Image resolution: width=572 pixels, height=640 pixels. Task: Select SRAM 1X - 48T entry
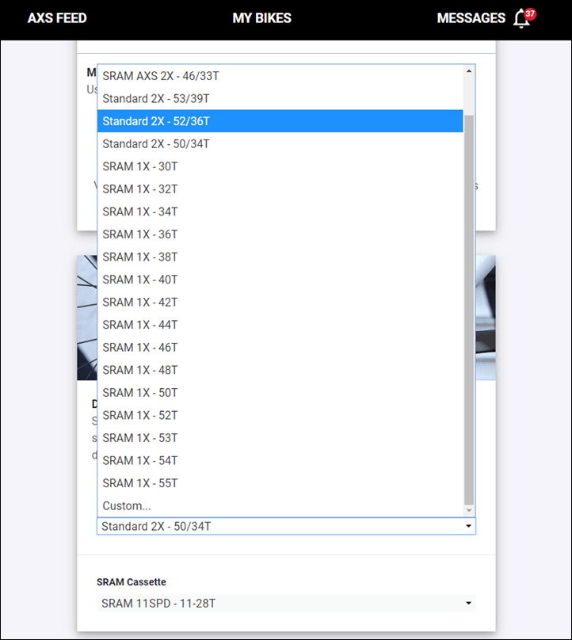click(x=280, y=370)
